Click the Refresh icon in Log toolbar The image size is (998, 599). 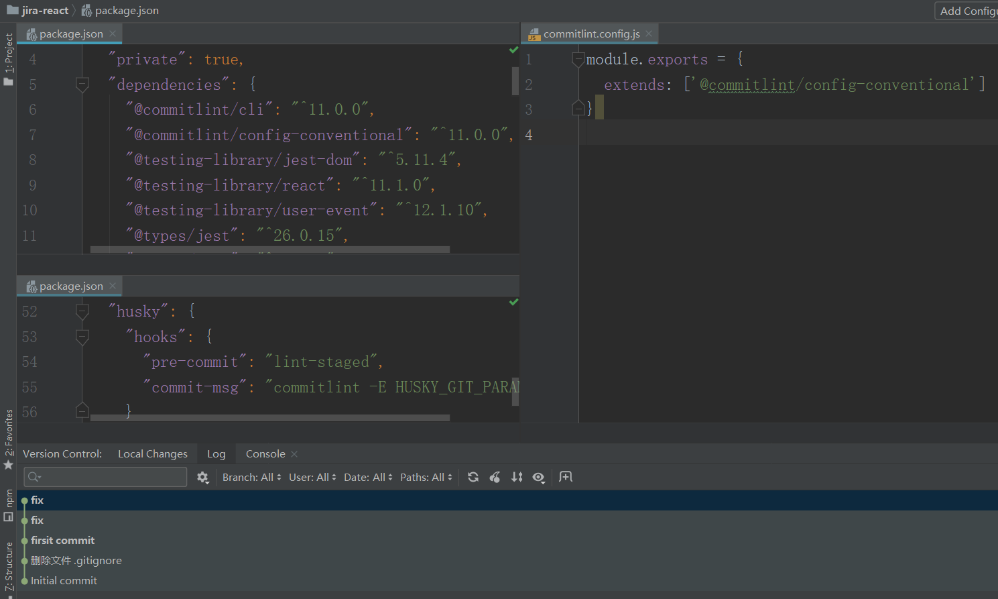pyautogui.click(x=473, y=477)
